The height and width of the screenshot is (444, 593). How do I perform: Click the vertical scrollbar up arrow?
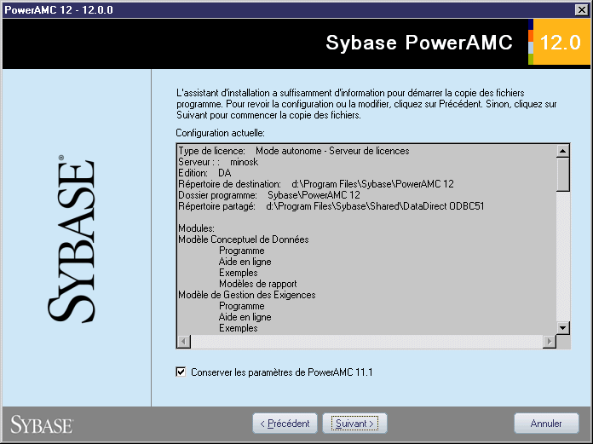[x=562, y=152]
